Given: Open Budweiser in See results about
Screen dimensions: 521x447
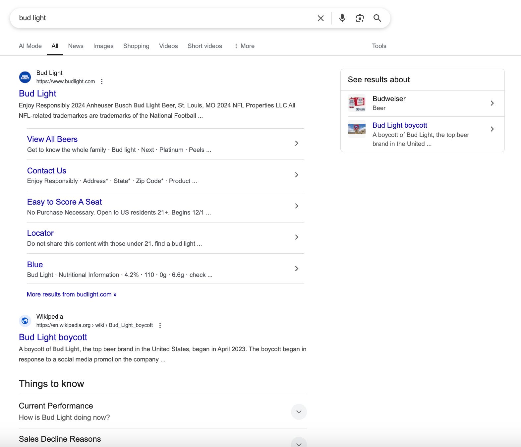Looking at the screenshot, I should pyautogui.click(x=389, y=99).
